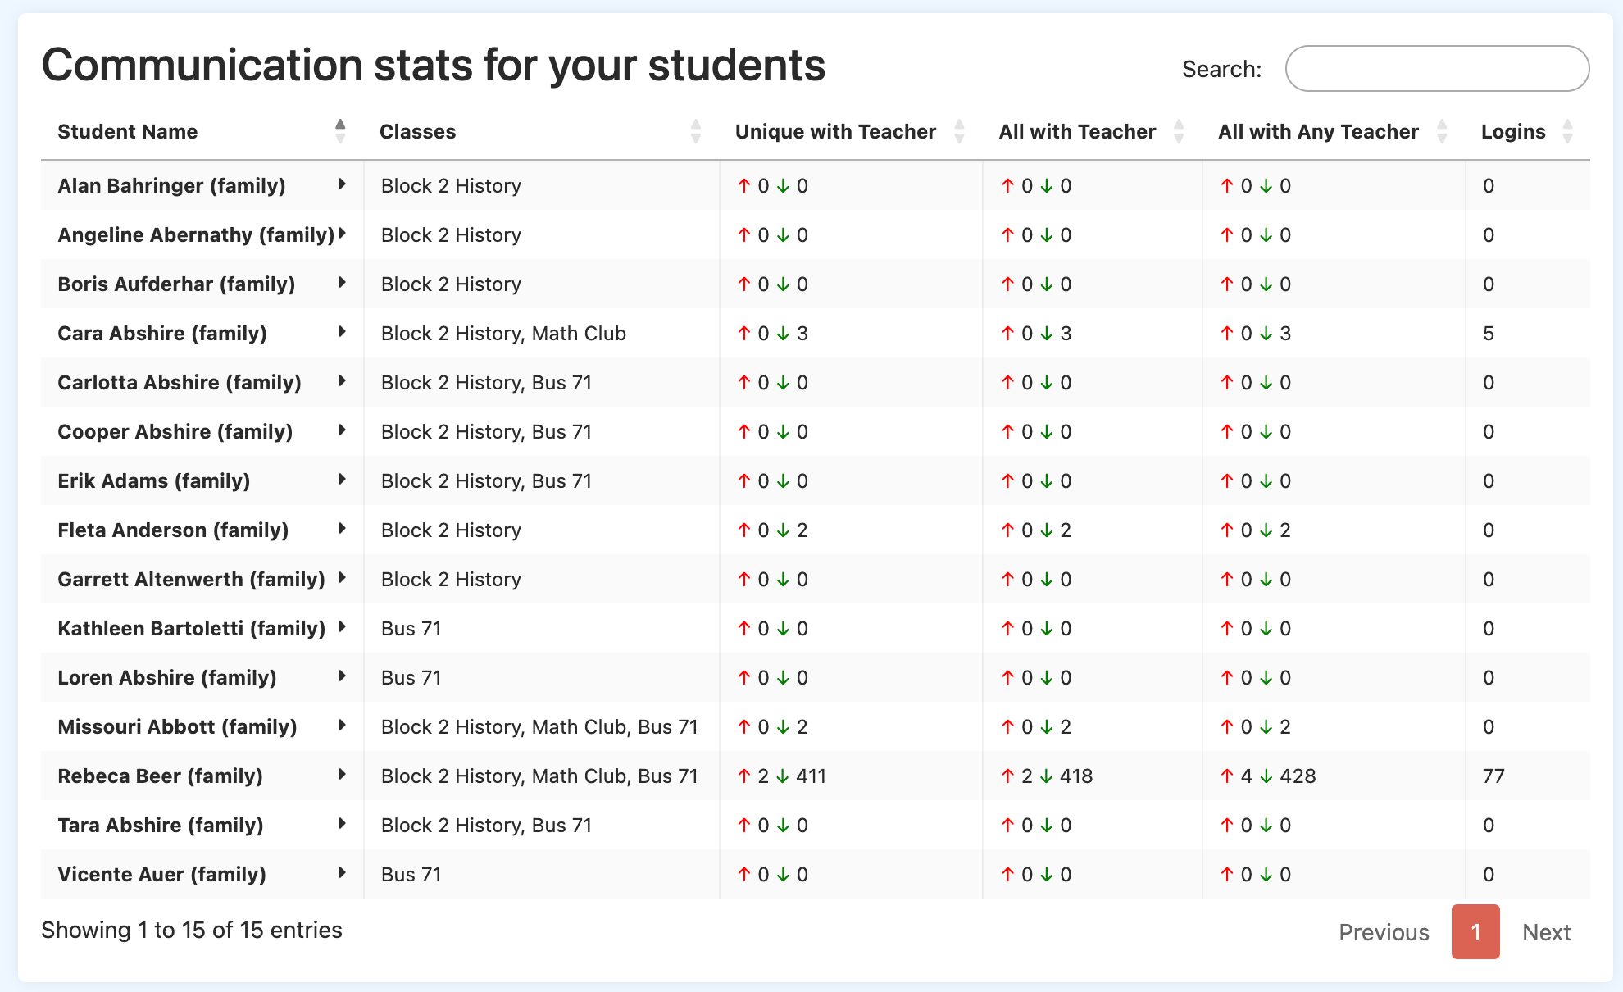
Task: Expand Alan Bahringer's family row
Action: pyautogui.click(x=342, y=185)
